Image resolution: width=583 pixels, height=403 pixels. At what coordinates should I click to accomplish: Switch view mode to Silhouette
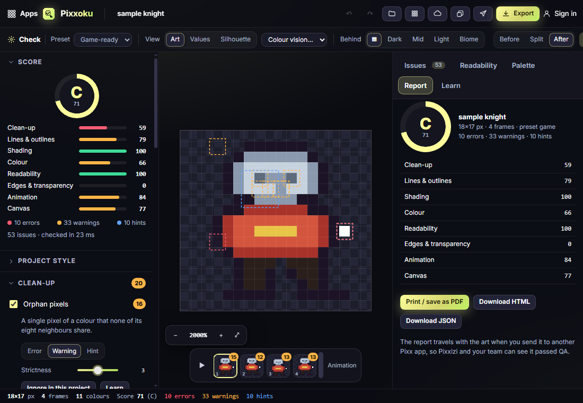[235, 39]
